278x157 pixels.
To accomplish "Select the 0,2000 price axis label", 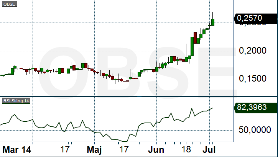I will (253, 51).
